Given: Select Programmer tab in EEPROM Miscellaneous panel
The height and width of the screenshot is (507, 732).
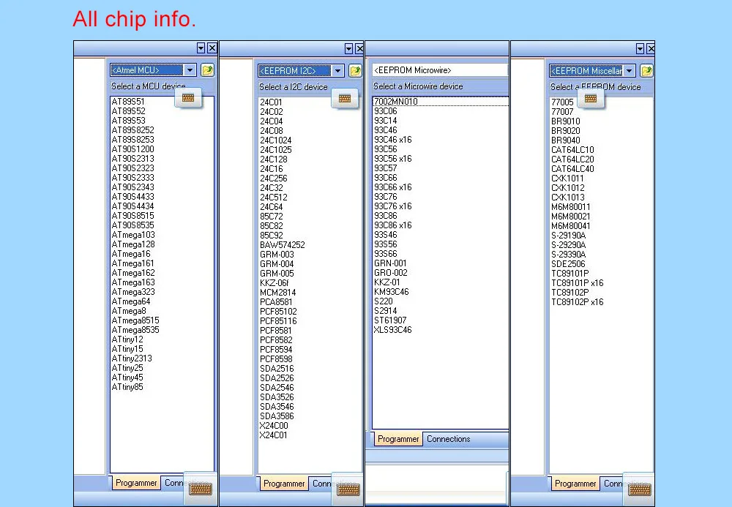Looking at the screenshot, I should point(575,483).
